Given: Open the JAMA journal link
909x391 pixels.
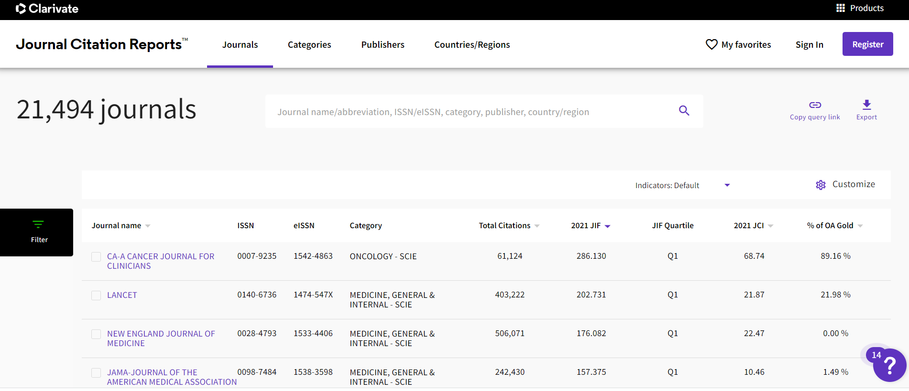Looking at the screenshot, I should (172, 377).
